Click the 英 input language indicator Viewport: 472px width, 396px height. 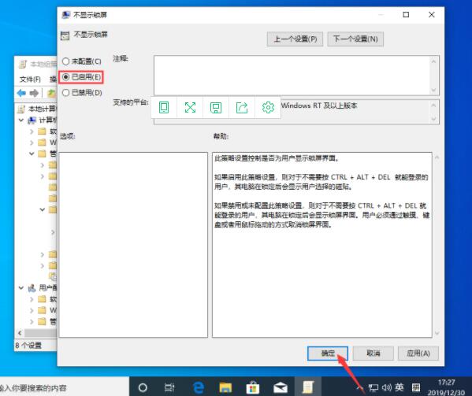point(400,387)
